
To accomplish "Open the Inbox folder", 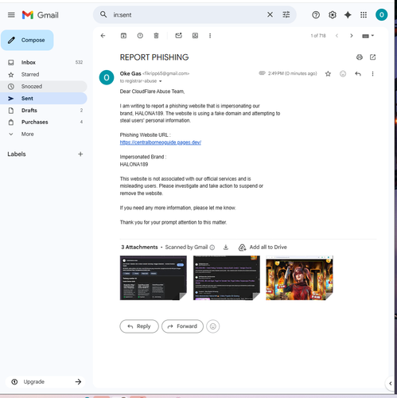I will (44, 62).
